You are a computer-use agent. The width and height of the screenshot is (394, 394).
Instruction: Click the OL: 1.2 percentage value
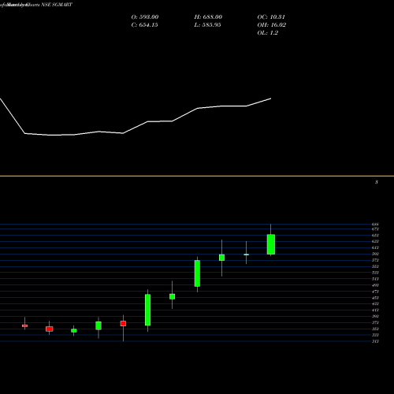coord(268,33)
